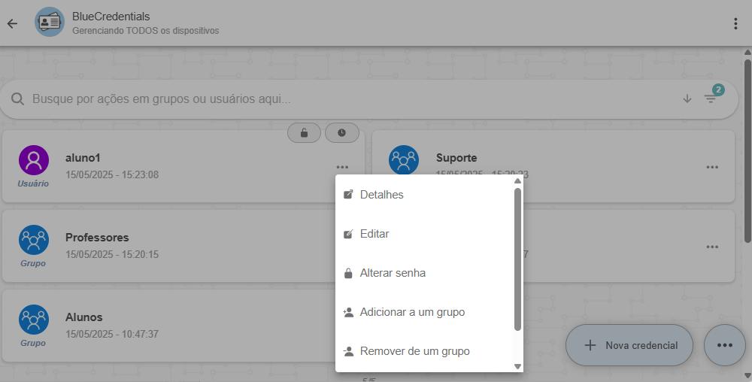Click the filter icon with badge 2
Viewport: 752px width, 382px height.
711,99
